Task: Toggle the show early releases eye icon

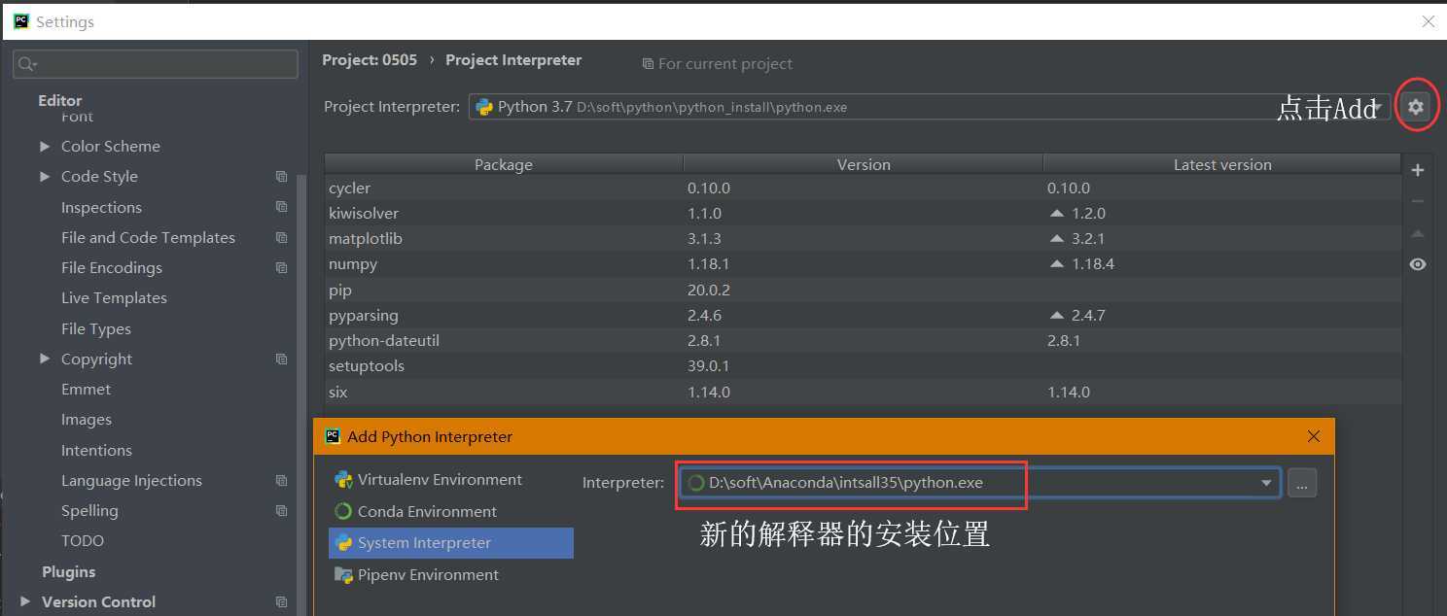Action: click(x=1418, y=264)
